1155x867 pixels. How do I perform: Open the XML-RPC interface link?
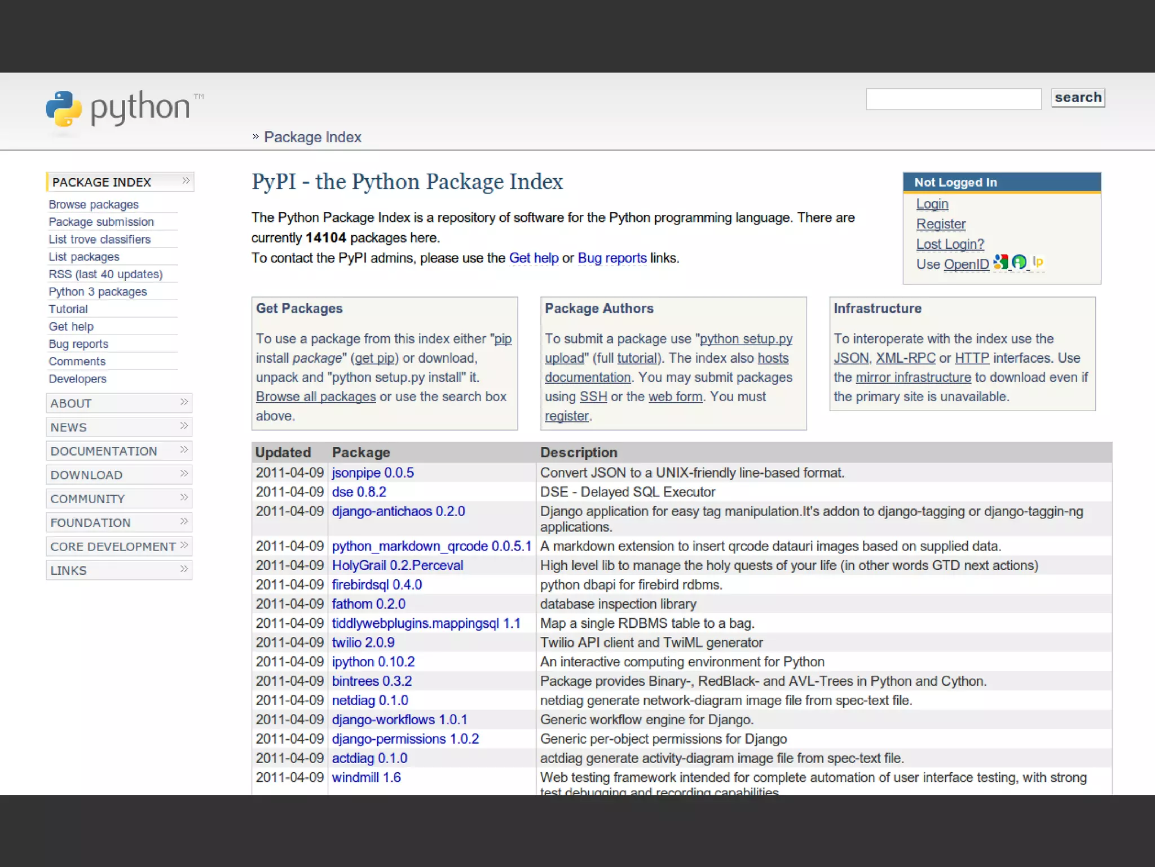coord(905,358)
